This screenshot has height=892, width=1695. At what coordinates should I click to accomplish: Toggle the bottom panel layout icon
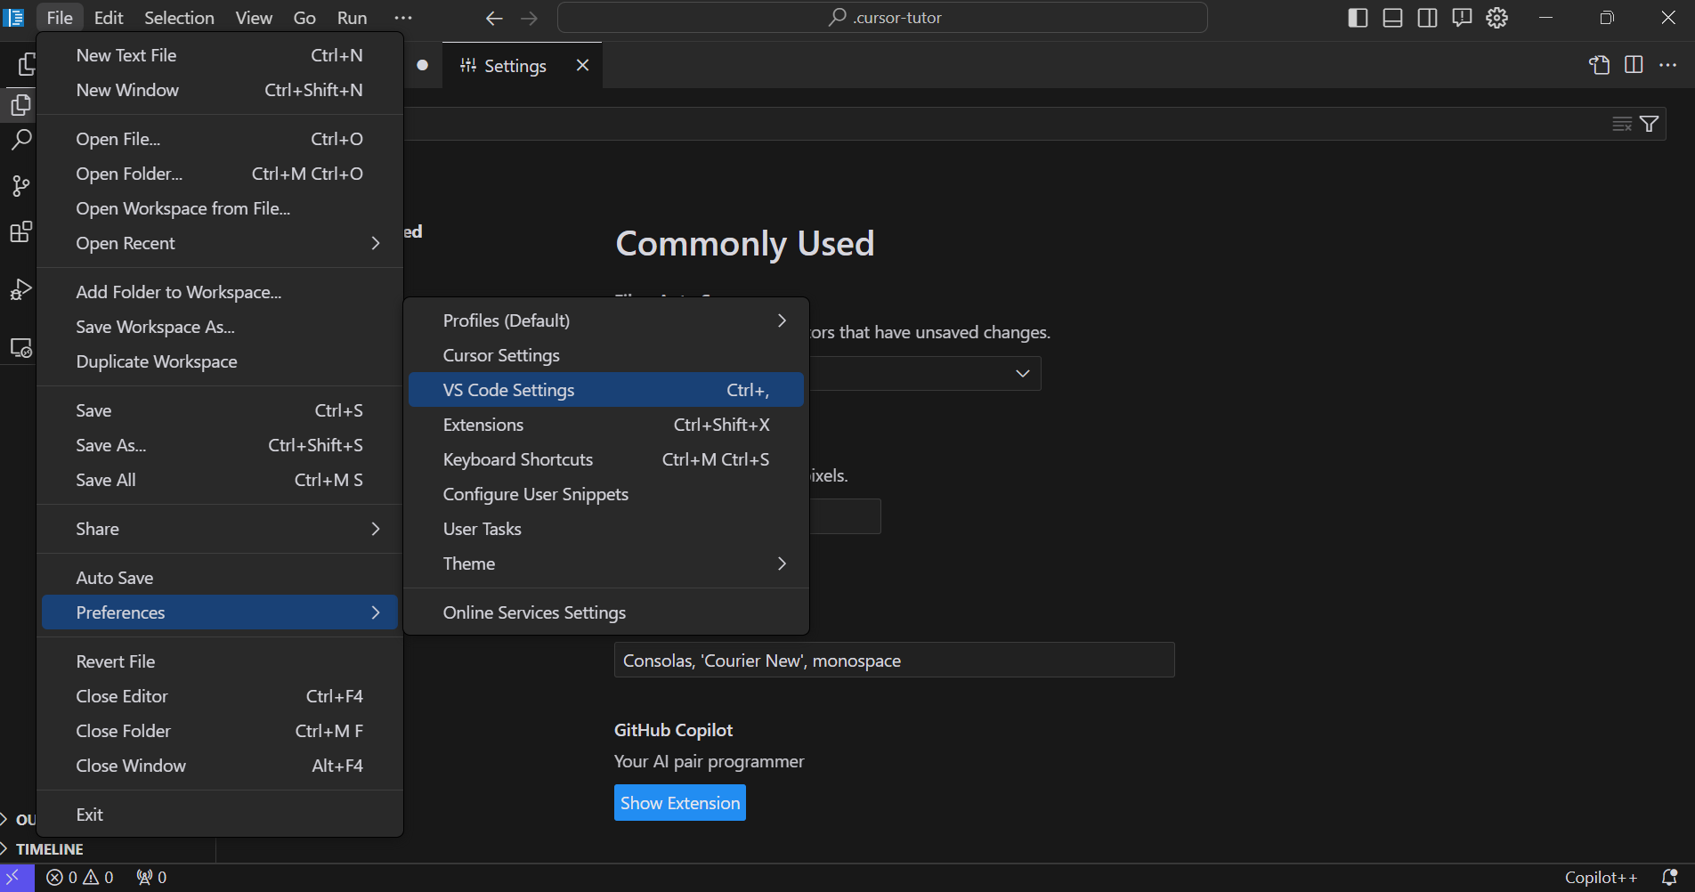(x=1392, y=18)
